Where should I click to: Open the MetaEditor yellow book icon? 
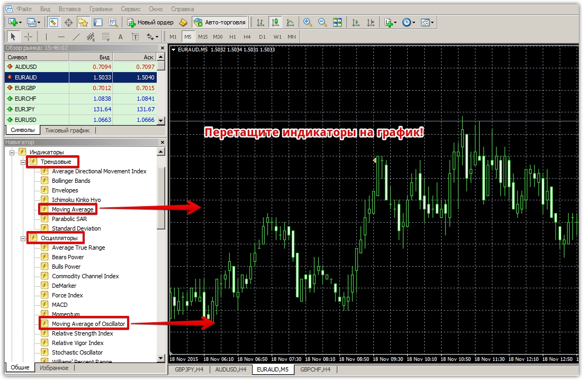pyautogui.click(x=183, y=22)
